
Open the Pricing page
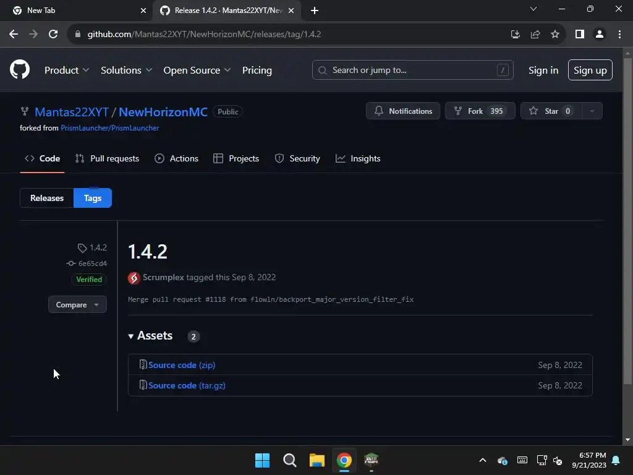pyautogui.click(x=257, y=71)
